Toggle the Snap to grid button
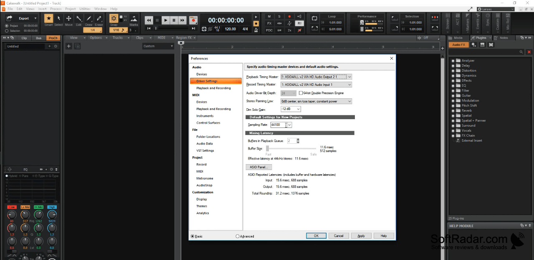The image size is (534, 260). [114, 18]
